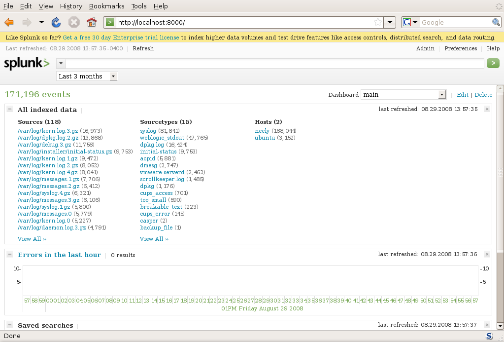Open the vmware-serverd sourcetype

pyautogui.click(x=162, y=172)
